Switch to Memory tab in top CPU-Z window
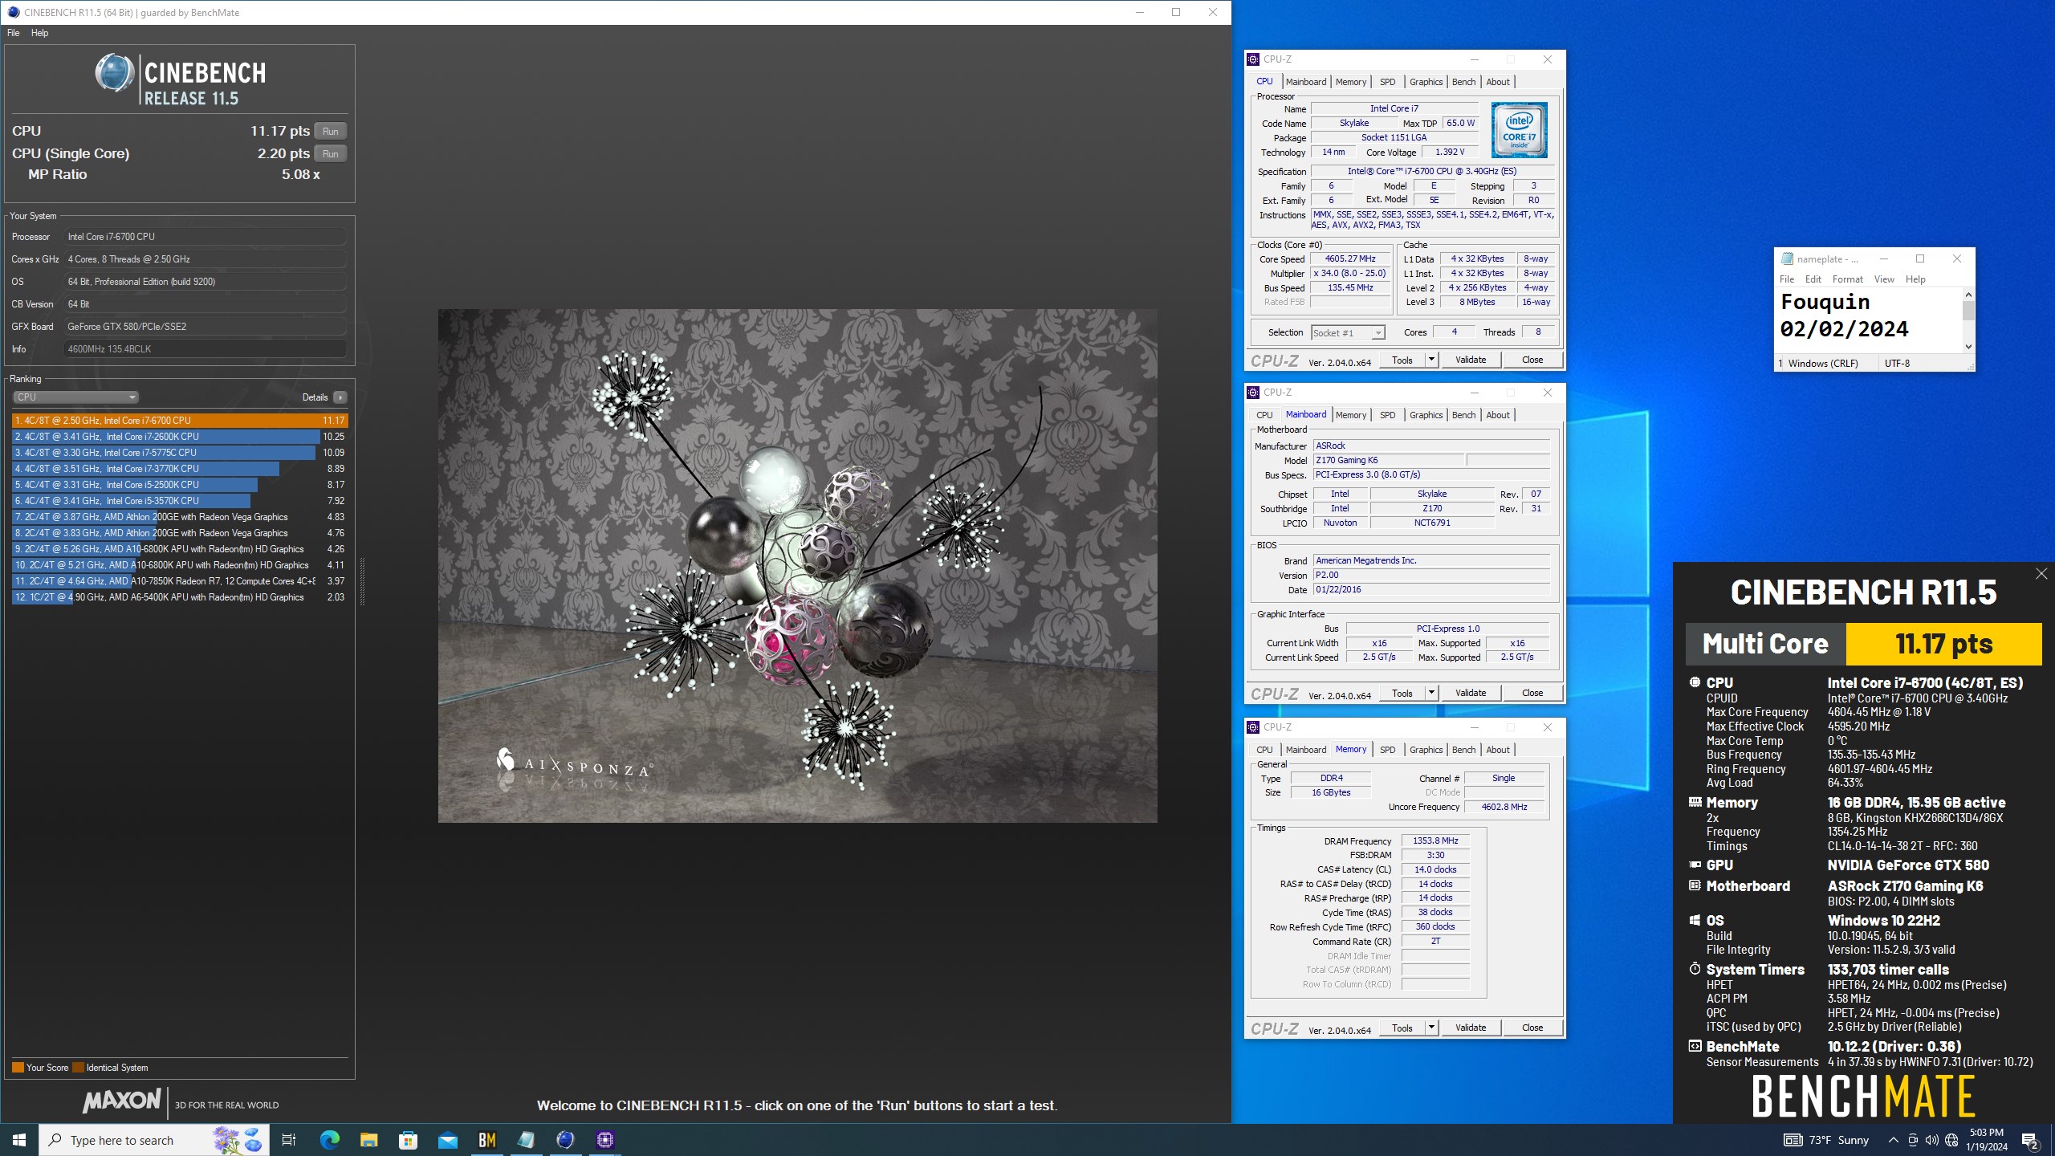The width and height of the screenshot is (2055, 1156). [x=1351, y=82]
